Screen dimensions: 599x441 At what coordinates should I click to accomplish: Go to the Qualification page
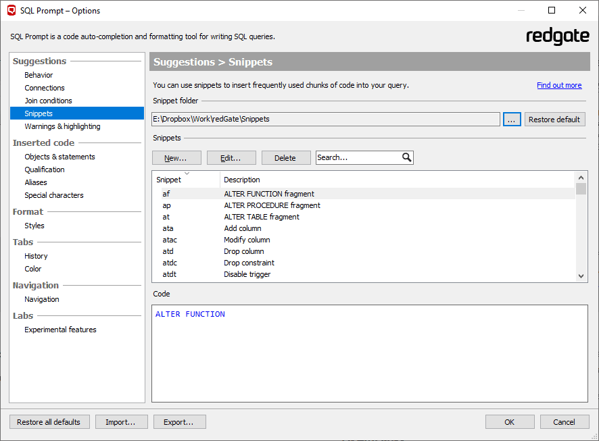[x=45, y=170]
